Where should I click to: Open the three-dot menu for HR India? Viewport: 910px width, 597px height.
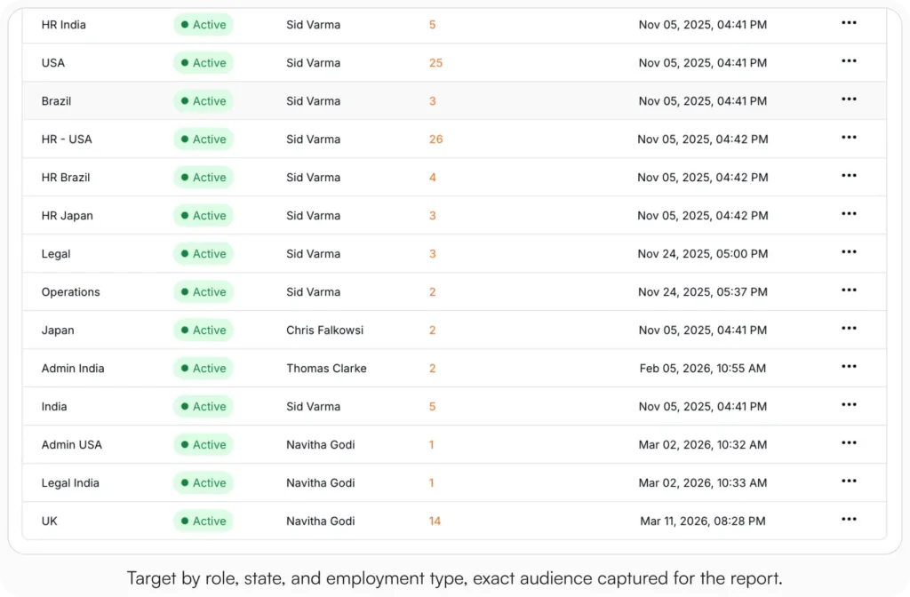(849, 23)
